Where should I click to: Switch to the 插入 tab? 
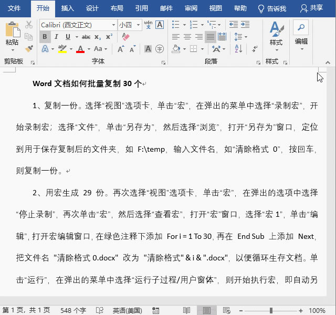[67, 8]
